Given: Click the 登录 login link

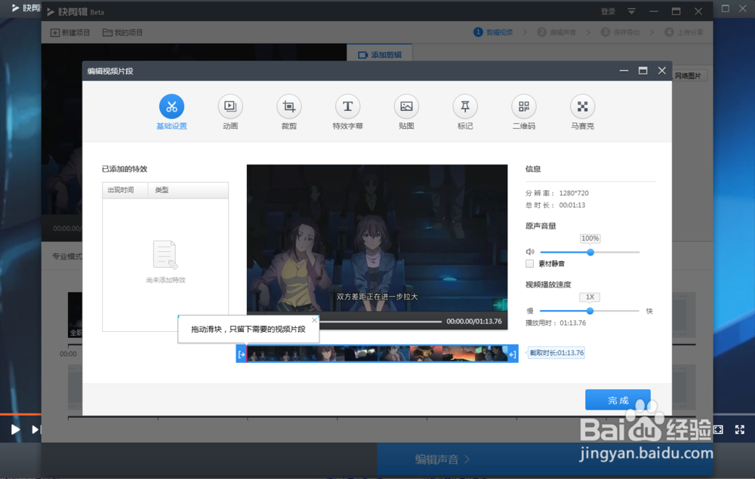Looking at the screenshot, I should [x=608, y=11].
